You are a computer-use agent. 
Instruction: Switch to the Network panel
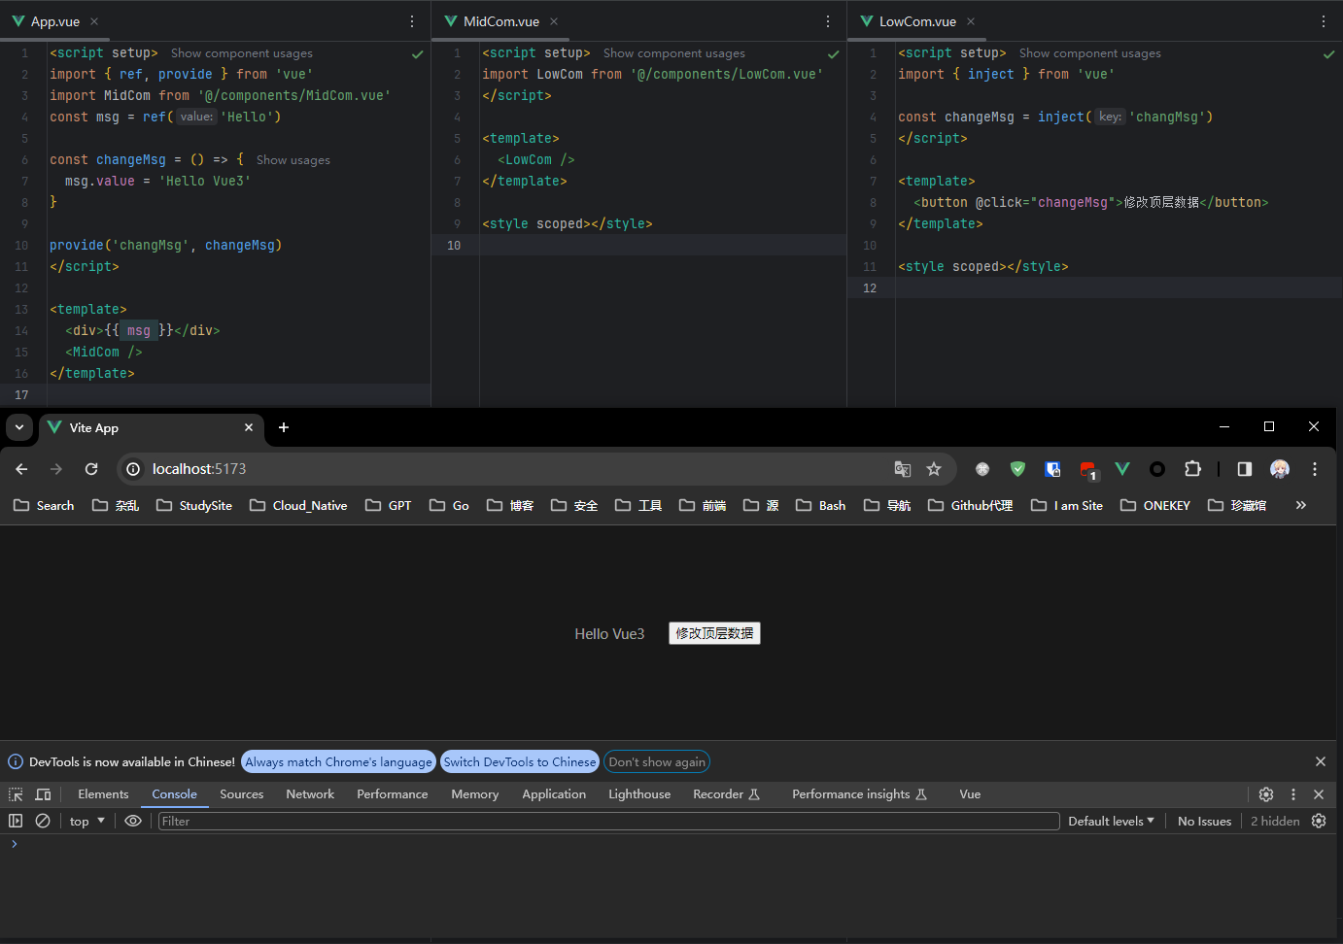pyautogui.click(x=310, y=794)
